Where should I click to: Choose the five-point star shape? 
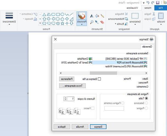point(62,23)
